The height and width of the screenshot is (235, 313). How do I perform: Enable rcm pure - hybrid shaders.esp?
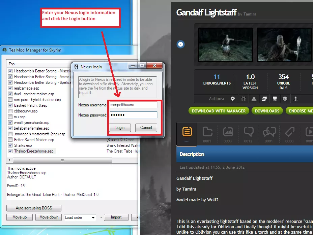point(10,99)
